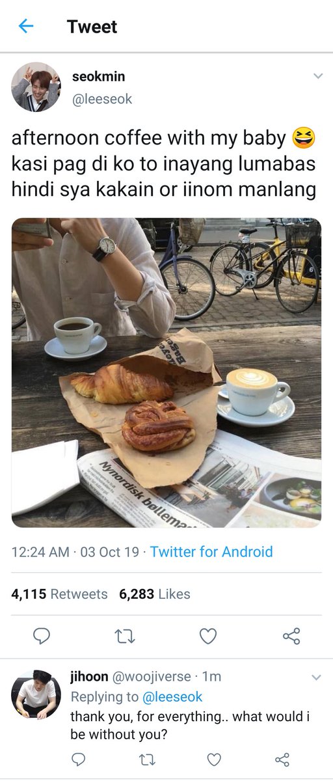
Task: Open jihoon's profile avatar
Action: point(36,694)
